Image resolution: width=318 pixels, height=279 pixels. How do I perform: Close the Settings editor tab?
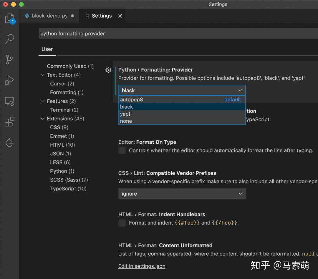click(120, 16)
